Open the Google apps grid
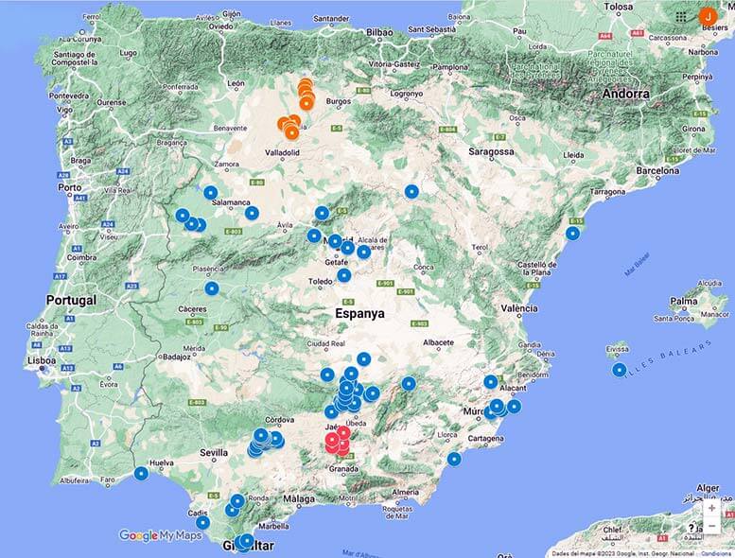735x558 pixels. click(681, 17)
